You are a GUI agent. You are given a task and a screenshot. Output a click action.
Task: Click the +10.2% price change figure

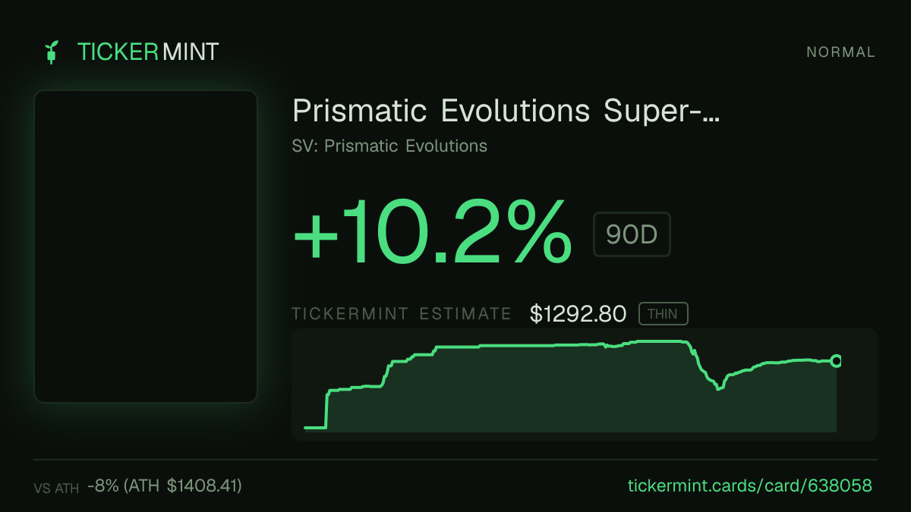(432, 231)
